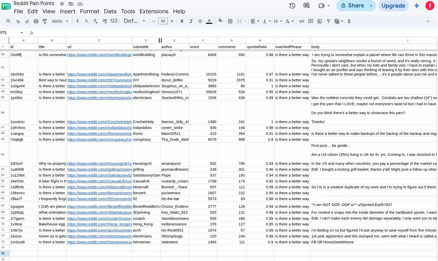Insert a chart
The height and width of the screenshot is (261, 438).
(x=319, y=21)
